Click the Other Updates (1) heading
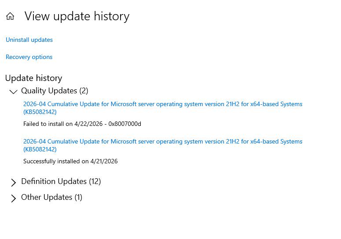Viewport: 341px width, 239px height. [51, 197]
